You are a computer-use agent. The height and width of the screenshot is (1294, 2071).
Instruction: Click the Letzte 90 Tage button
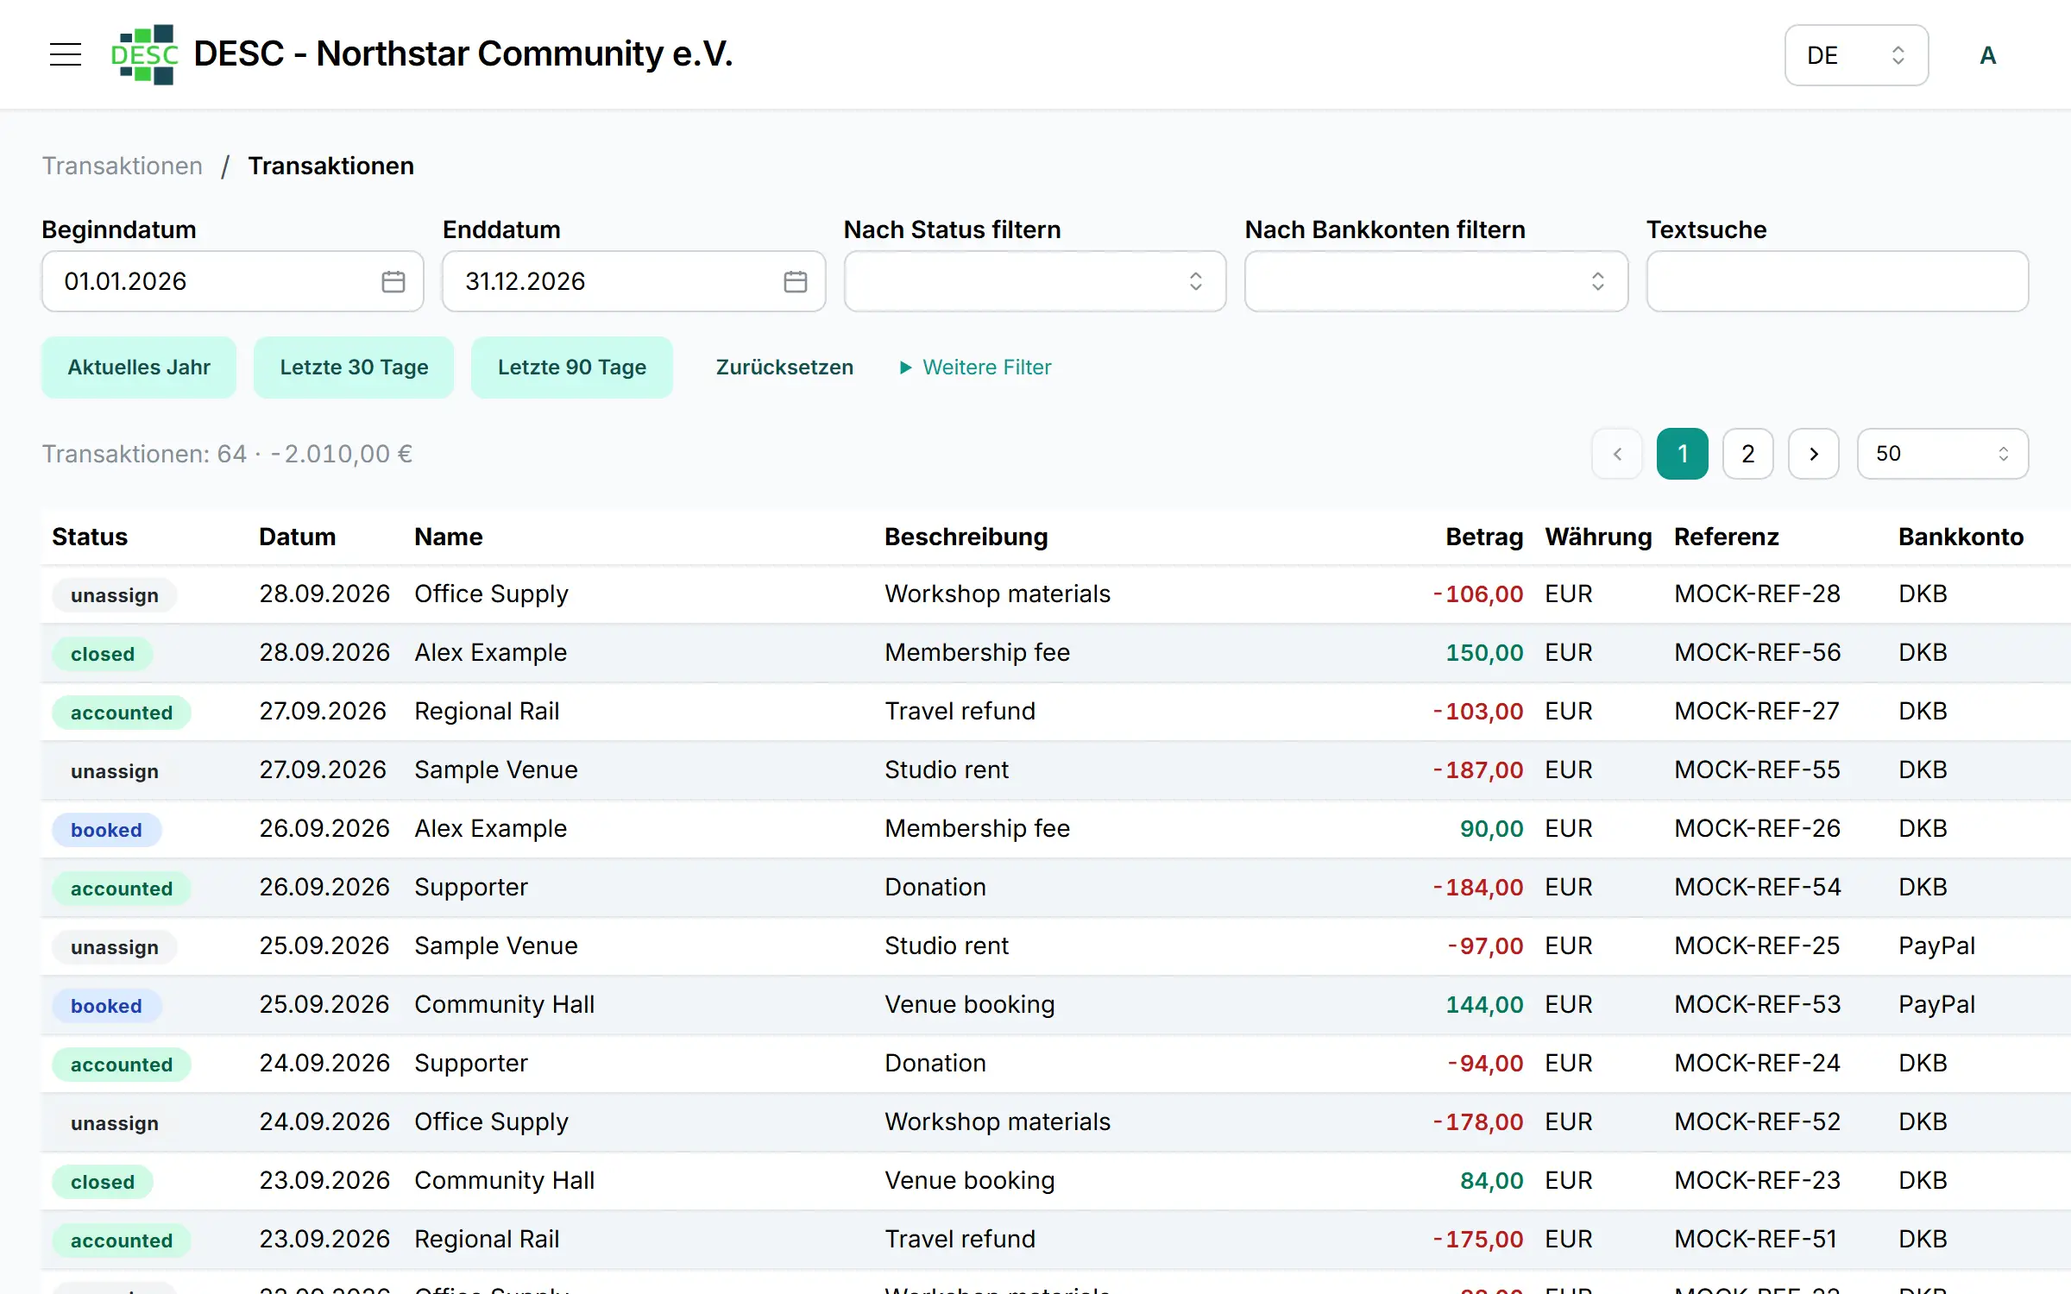coord(572,367)
